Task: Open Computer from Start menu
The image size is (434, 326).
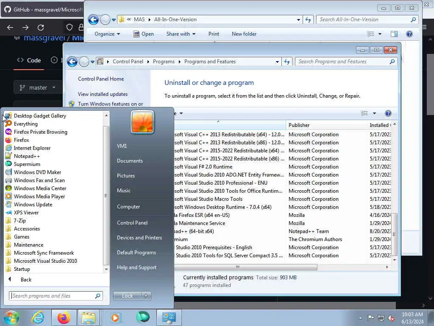Action: click(128, 207)
